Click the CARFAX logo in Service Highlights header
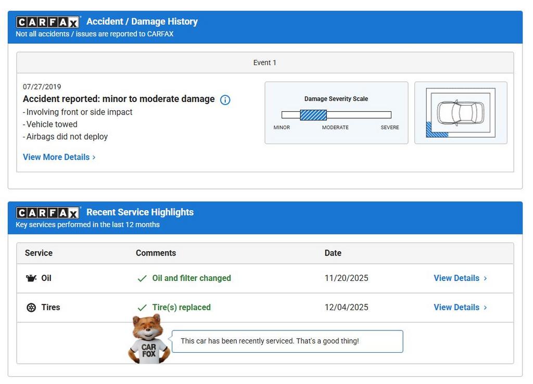Screen dimensions: 533x384 (x=48, y=212)
